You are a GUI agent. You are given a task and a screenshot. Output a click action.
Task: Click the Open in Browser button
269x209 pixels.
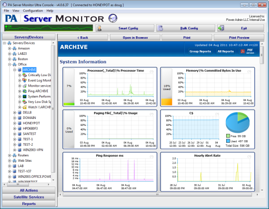[135, 37]
